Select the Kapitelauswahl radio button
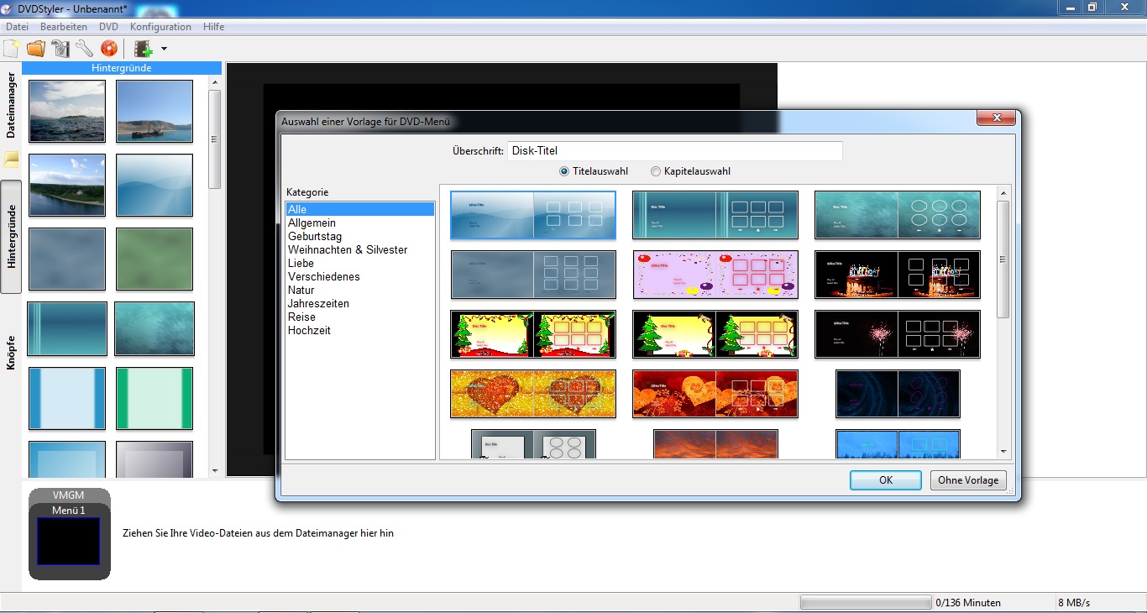1147x613 pixels. (x=656, y=171)
